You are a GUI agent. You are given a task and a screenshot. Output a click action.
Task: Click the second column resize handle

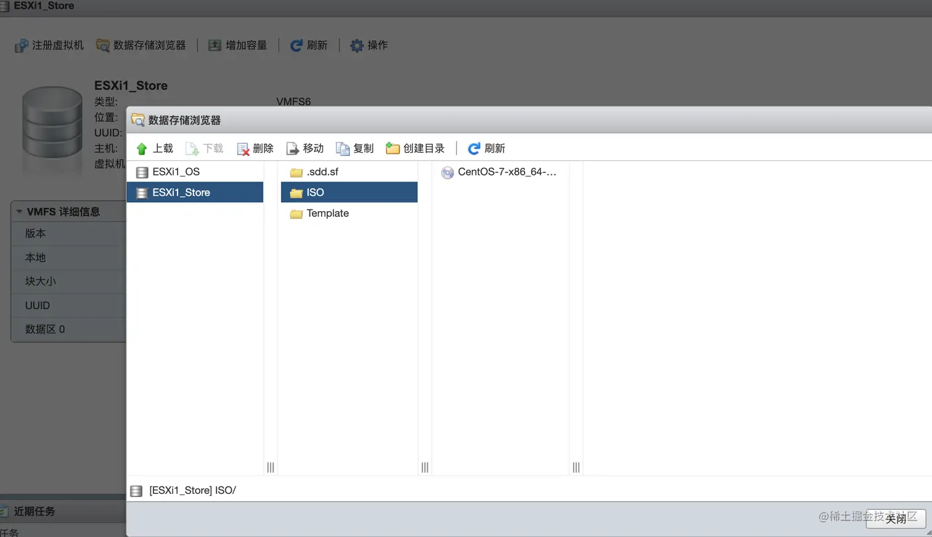(x=425, y=467)
